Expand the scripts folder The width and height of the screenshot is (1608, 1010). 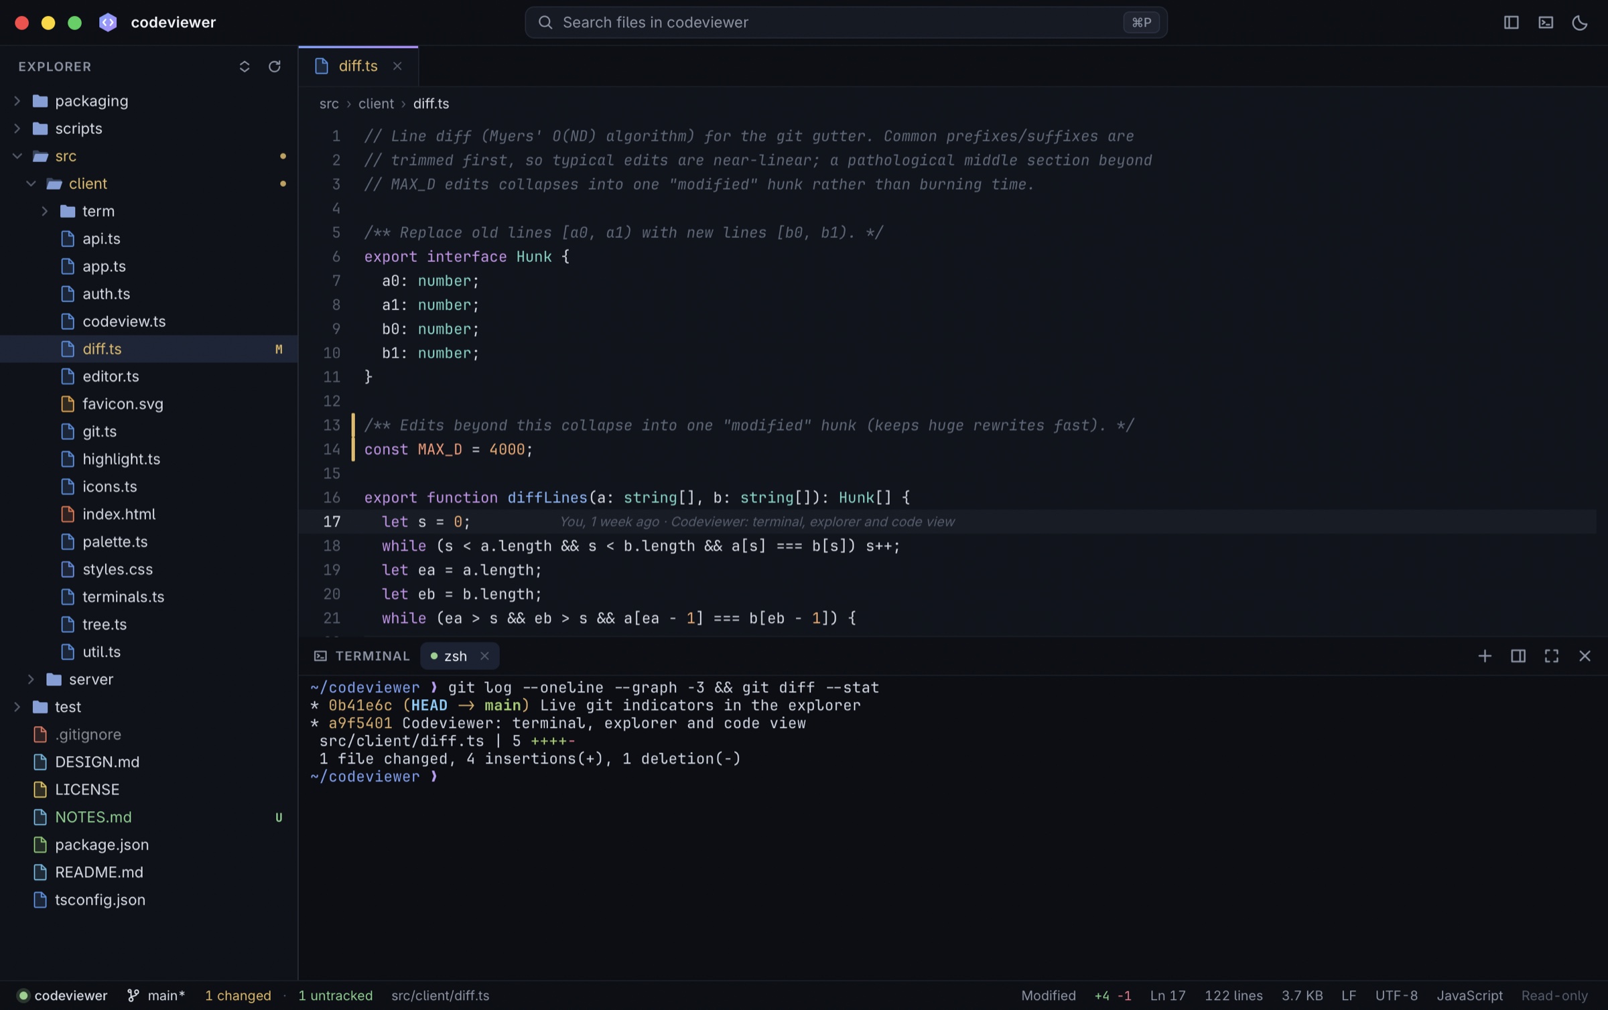[x=149, y=128]
